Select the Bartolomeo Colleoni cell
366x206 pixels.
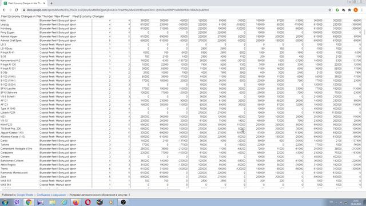(x=19, y=161)
